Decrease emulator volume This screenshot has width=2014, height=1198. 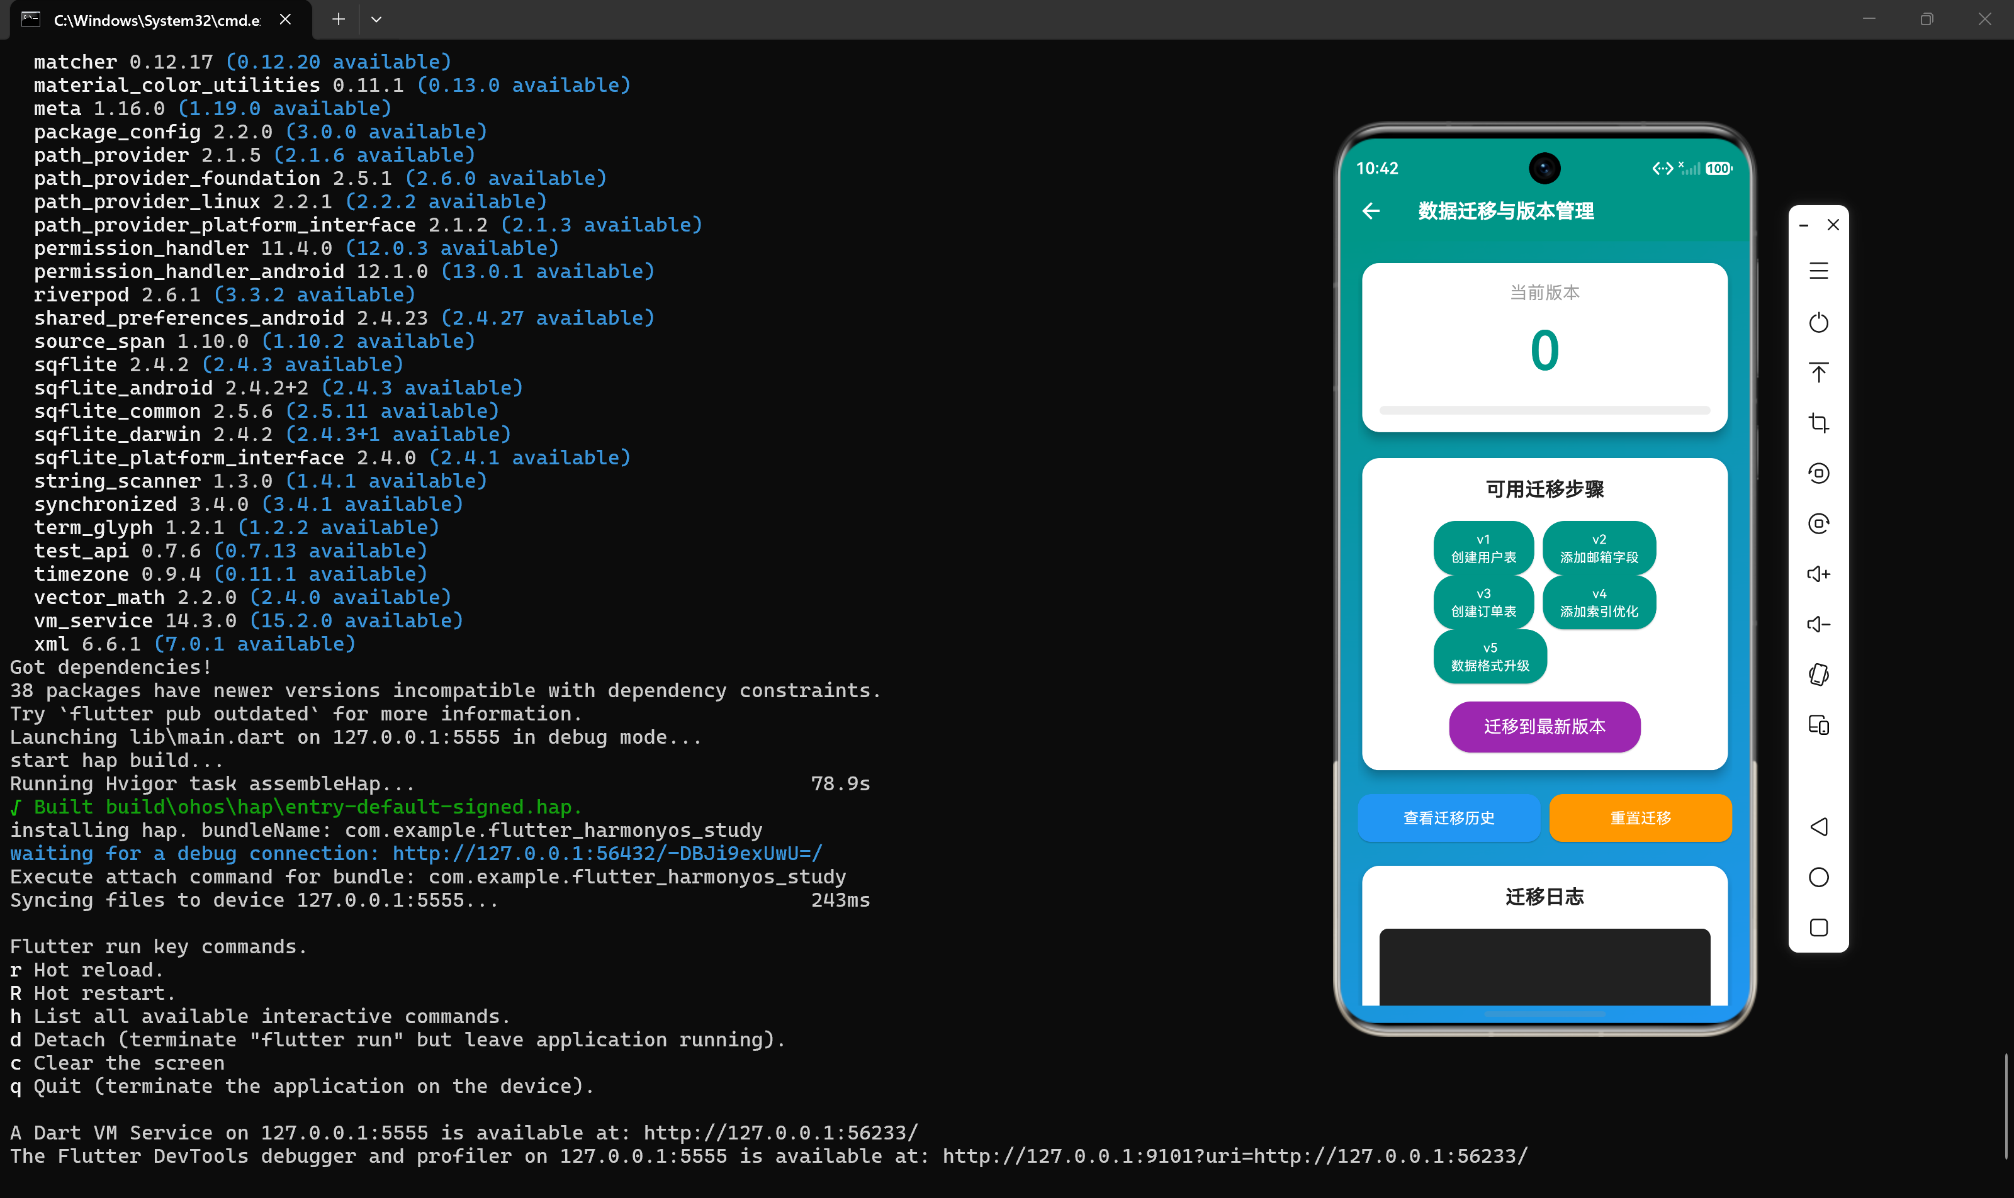tap(1818, 624)
